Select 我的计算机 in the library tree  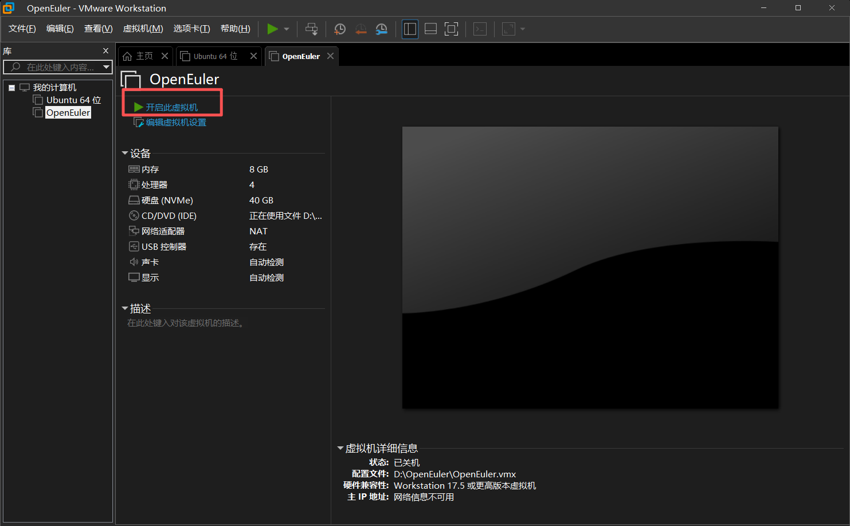[x=54, y=88]
